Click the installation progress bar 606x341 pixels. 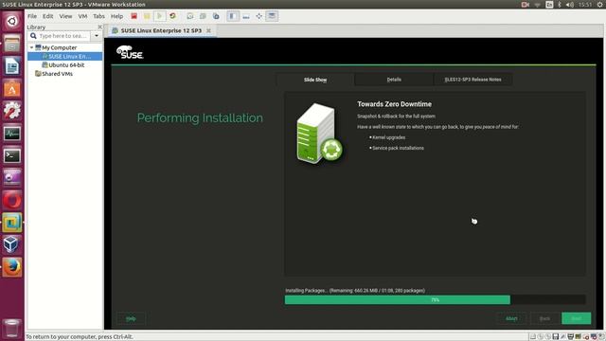pyautogui.click(x=435, y=299)
